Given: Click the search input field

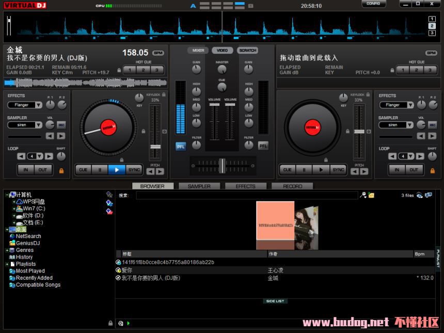Looking at the screenshot, I should coord(247,195).
